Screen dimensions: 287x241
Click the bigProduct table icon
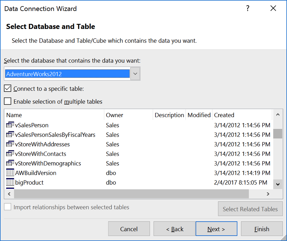tap(10, 182)
